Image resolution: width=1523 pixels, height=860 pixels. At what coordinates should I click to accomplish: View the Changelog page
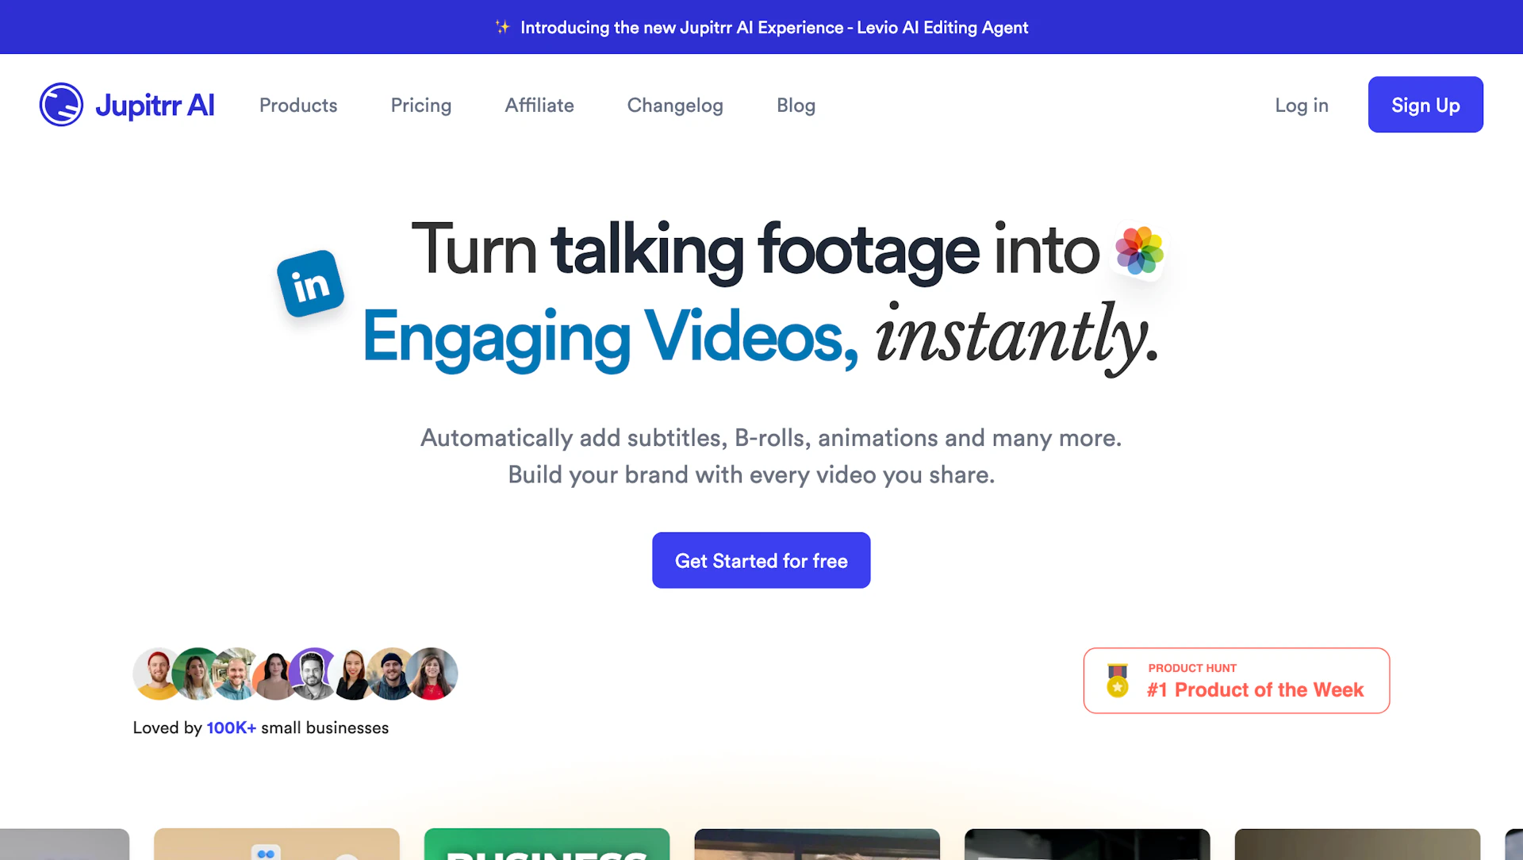click(x=675, y=105)
